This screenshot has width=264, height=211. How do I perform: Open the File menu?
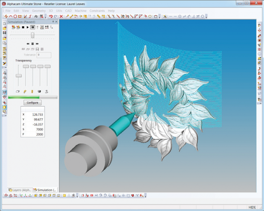pos(8,11)
